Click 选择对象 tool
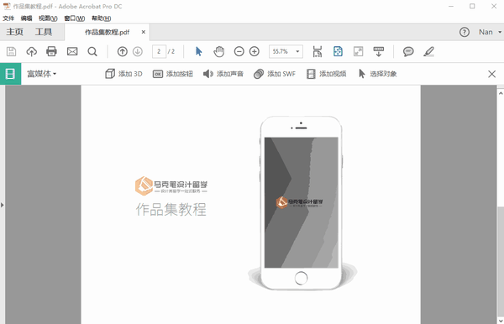Image resolution: width=504 pixels, height=324 pixels. click(x=378, y=74)
